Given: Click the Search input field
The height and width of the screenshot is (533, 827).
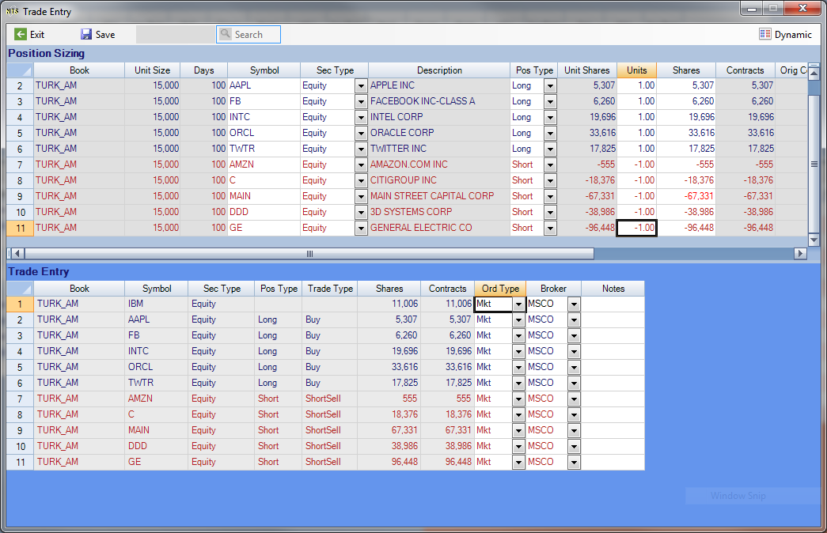Looking at the screenshot, I should click(x=248, y=34).
